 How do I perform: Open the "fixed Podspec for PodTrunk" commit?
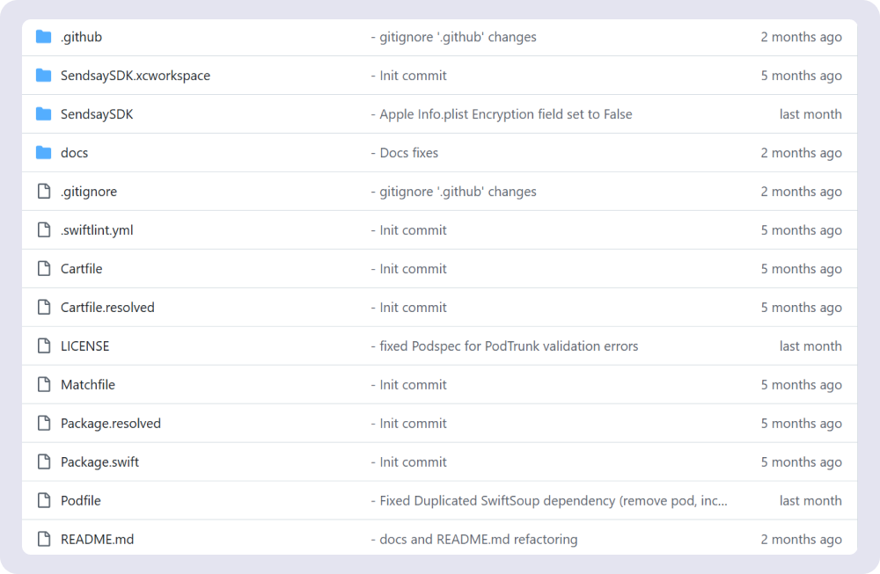click(505, 345)
